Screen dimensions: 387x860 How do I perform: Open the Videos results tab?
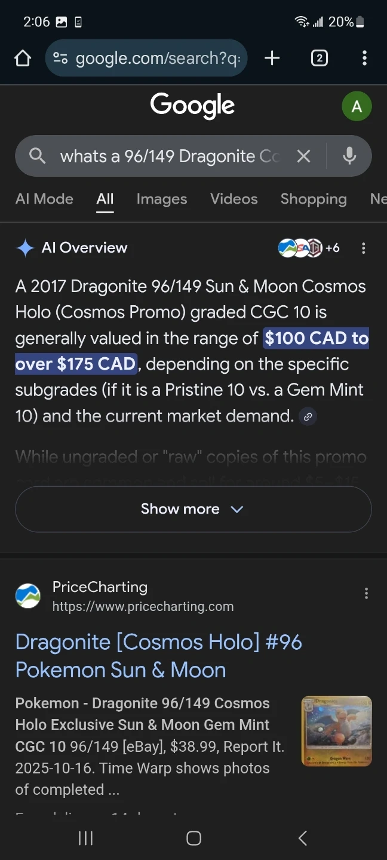pos(234,199)
